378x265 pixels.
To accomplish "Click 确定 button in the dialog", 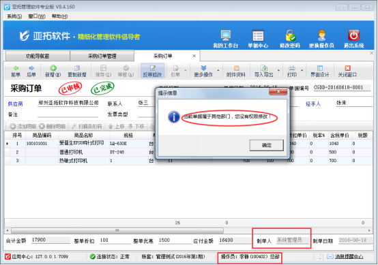I will (266, 145).
